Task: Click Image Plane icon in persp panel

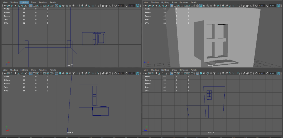Action: click(159, 6)
